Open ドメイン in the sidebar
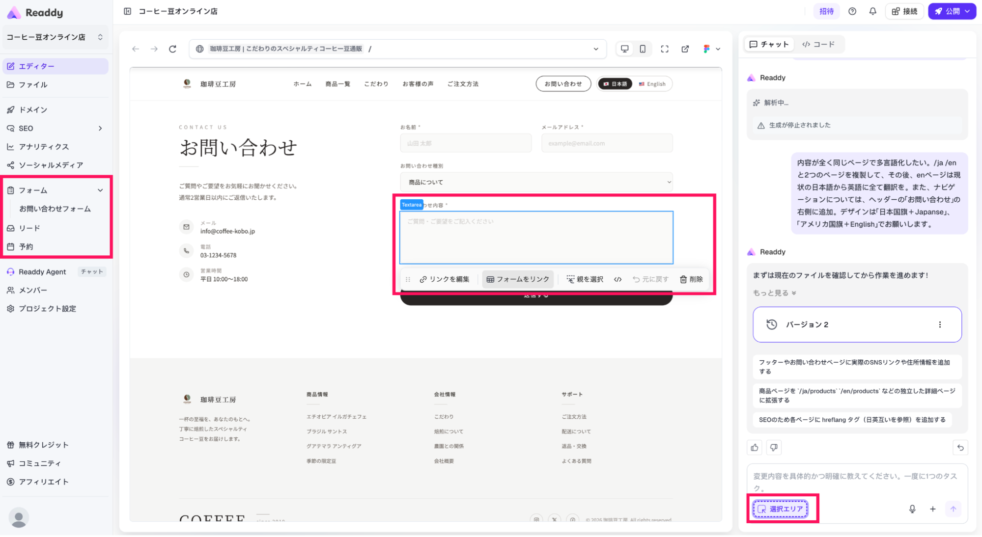This screenshot has width=982, height=537. [x=55, y=109]
